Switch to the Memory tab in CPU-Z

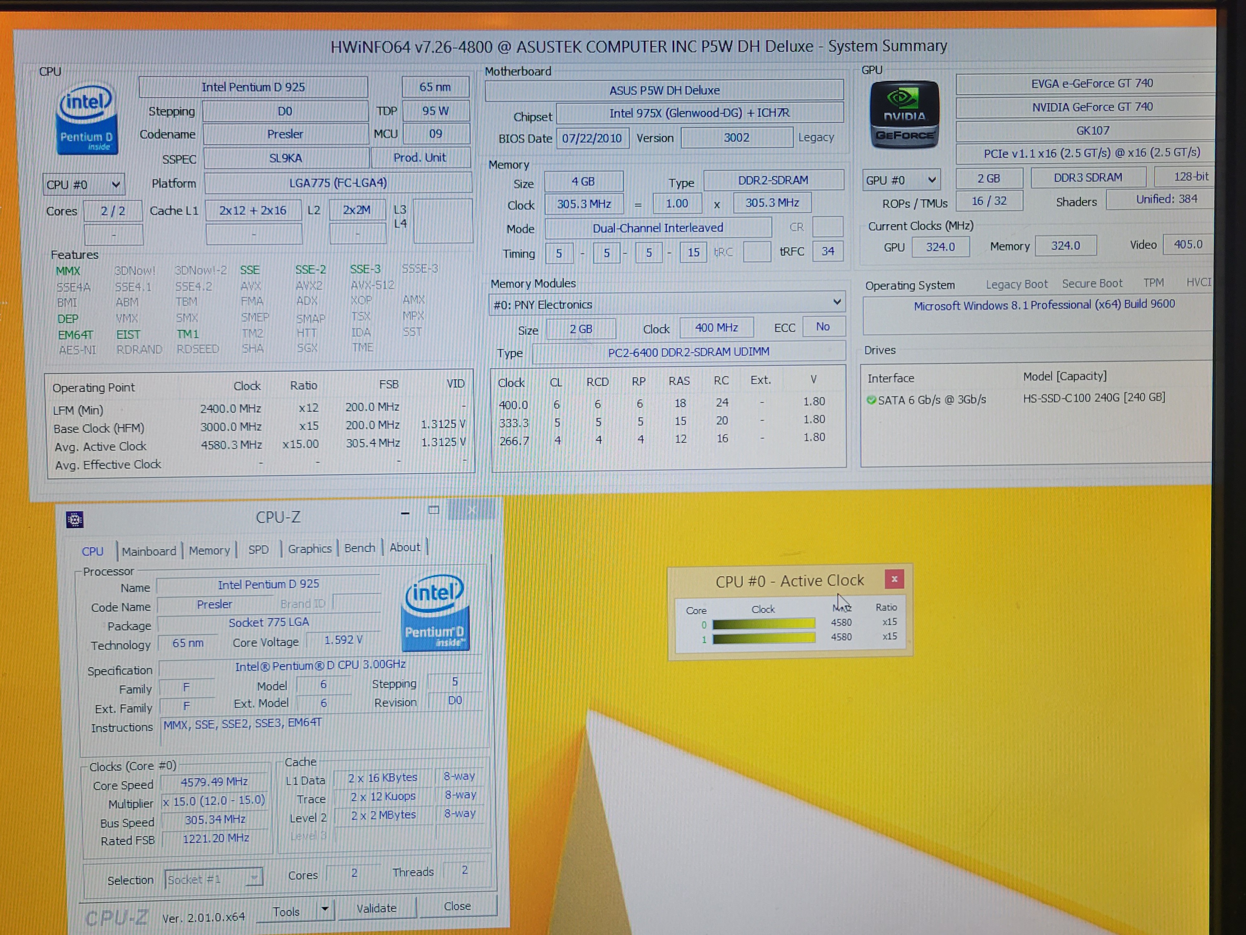coord(210,550)
